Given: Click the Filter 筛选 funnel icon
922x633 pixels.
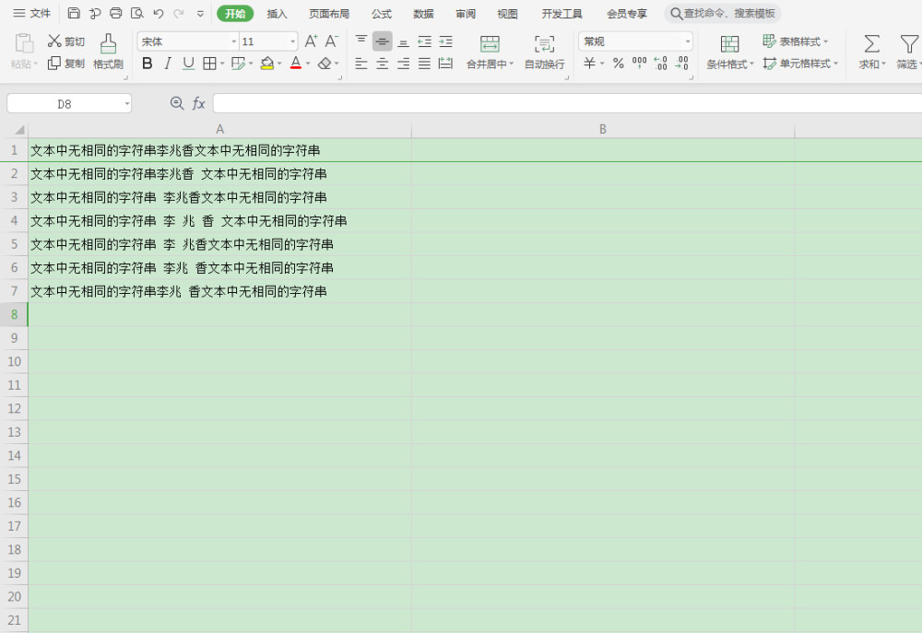Looking at the screenshot, I should [x=908, y=44].
